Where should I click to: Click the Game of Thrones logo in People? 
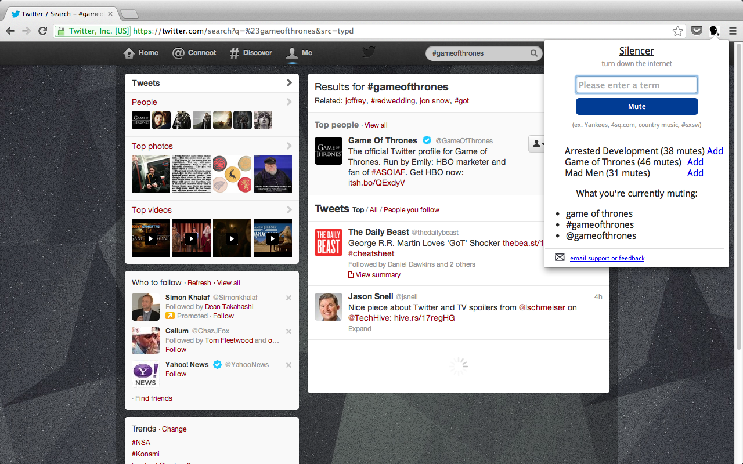141,120
